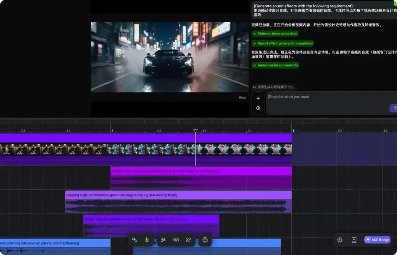Click the ACE Bridge button

tap(377, 240)
